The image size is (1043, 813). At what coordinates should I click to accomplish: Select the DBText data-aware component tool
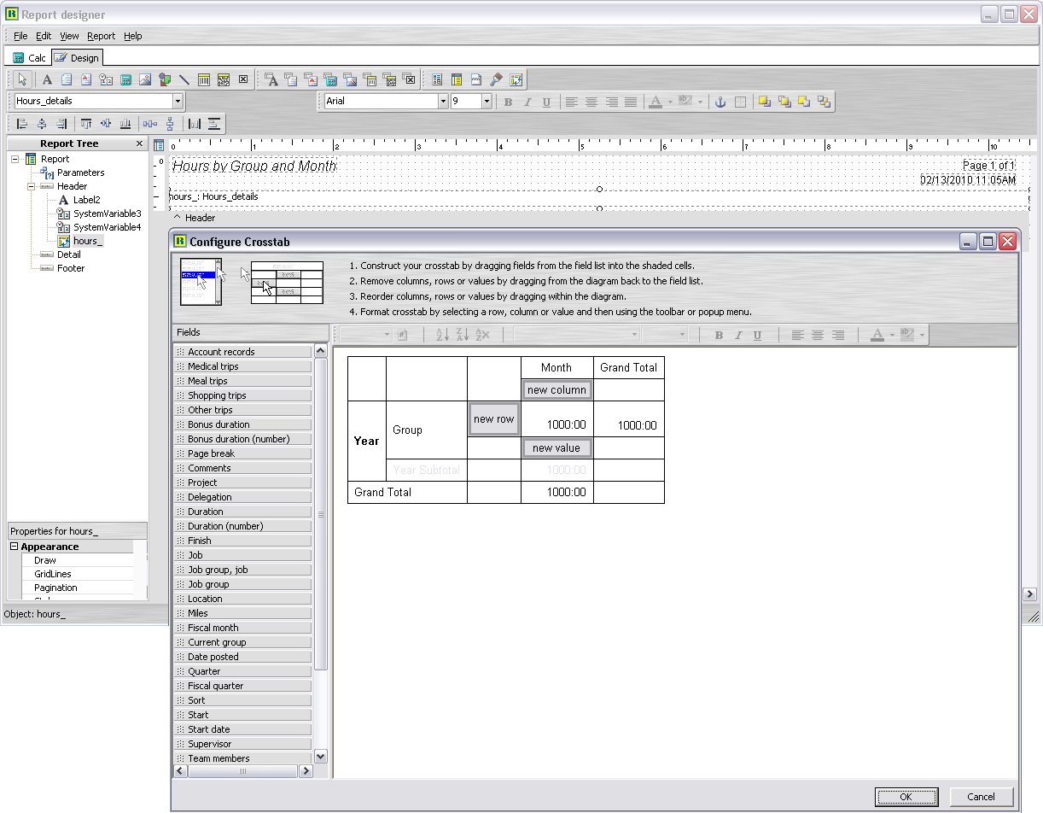pos(271,79)
